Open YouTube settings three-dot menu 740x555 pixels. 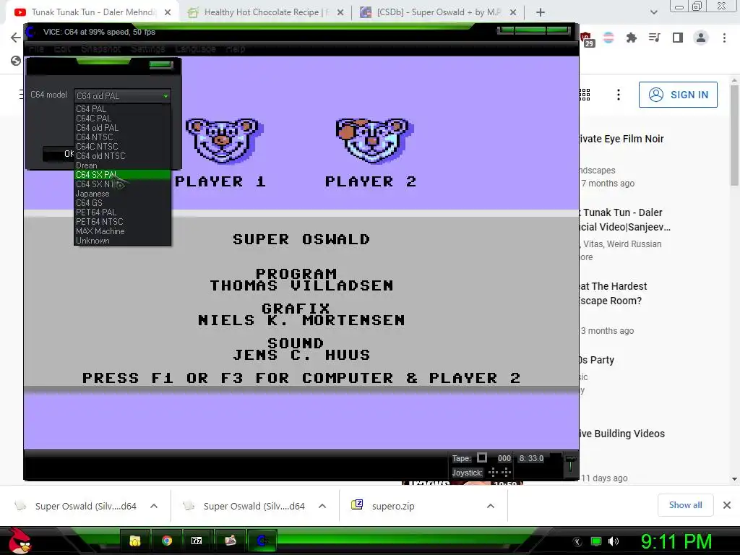(619, 95)
